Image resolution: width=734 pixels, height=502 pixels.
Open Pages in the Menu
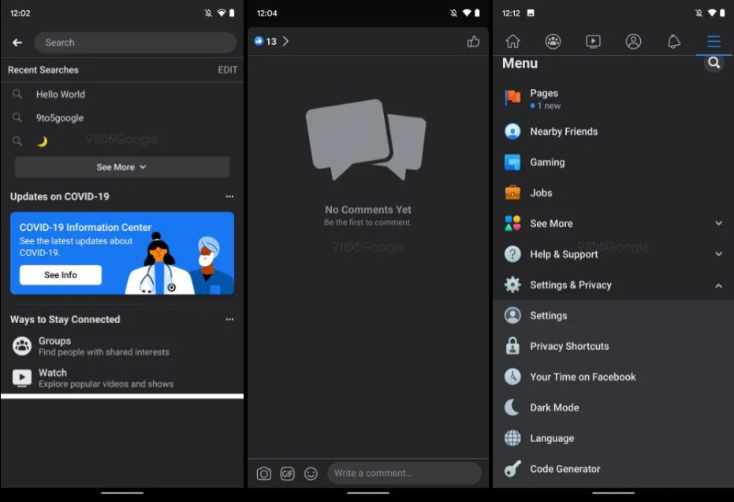point(613,99)
